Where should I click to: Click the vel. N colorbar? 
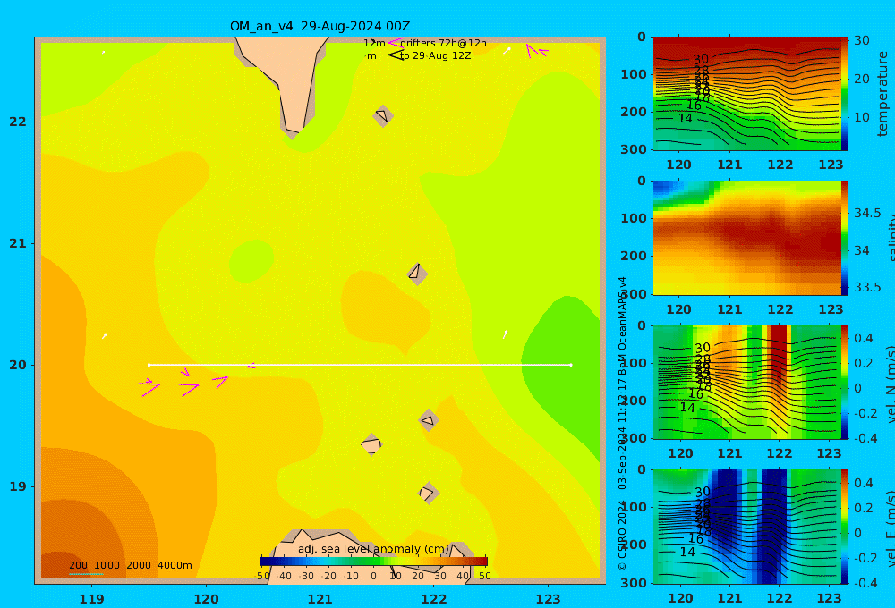844,382
